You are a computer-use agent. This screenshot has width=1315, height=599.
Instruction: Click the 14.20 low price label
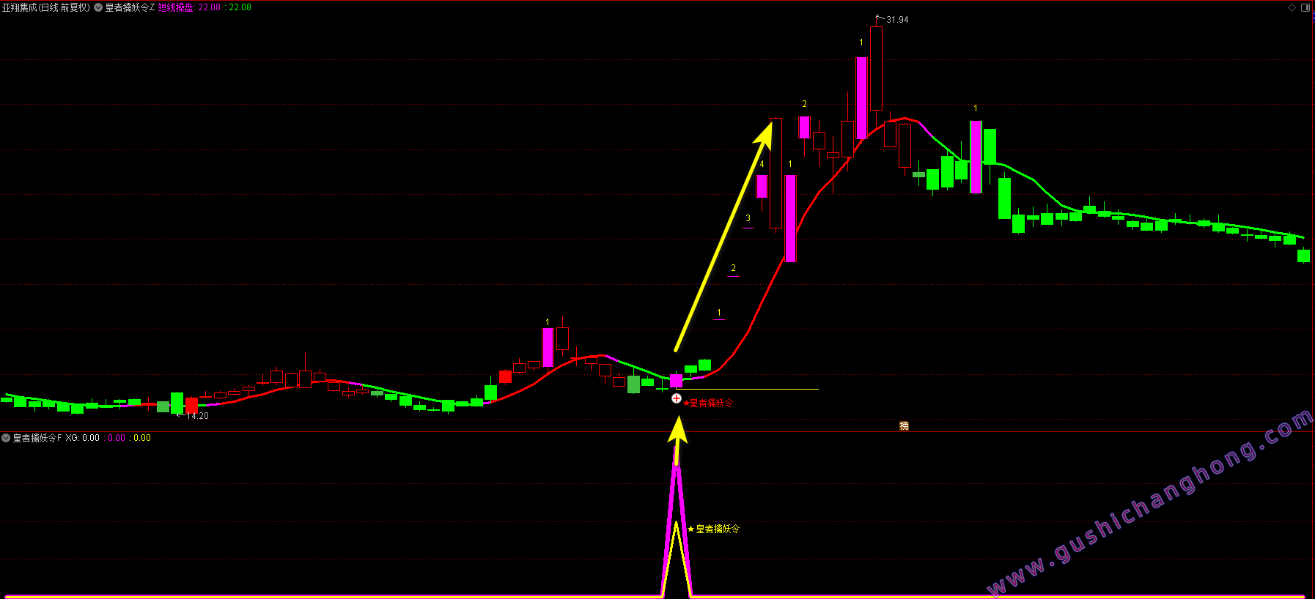click(x=197, y=416)
